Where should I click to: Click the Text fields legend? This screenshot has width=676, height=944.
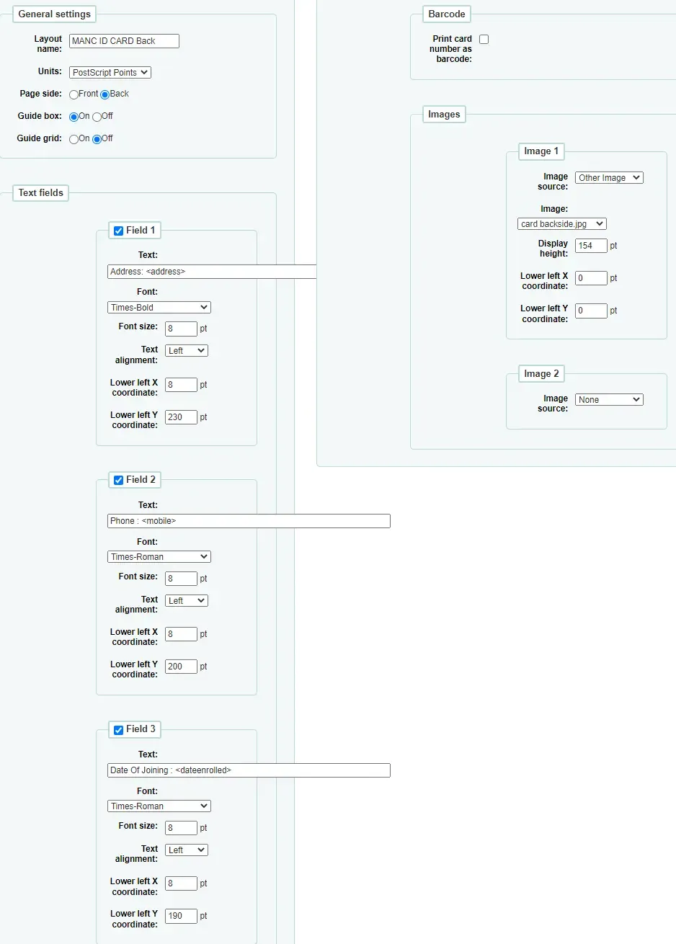coord(41,192)
